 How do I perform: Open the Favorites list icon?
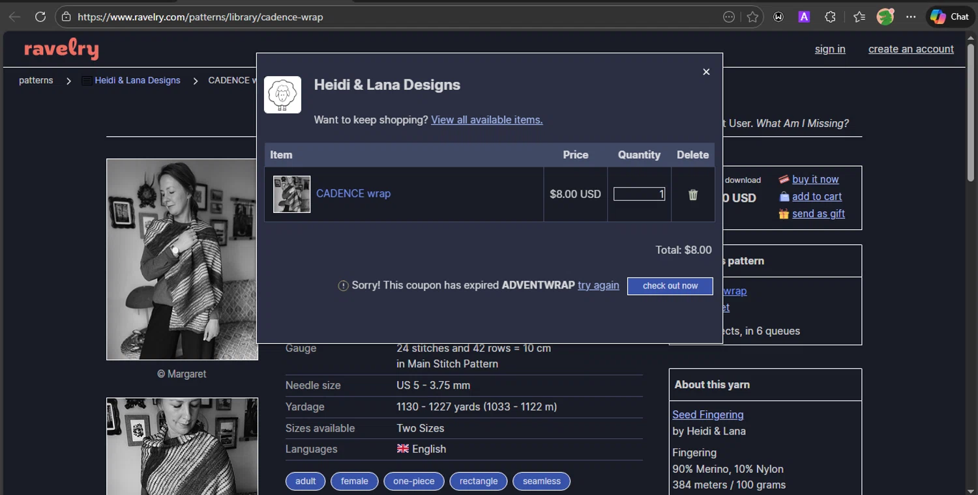[859, 17]
